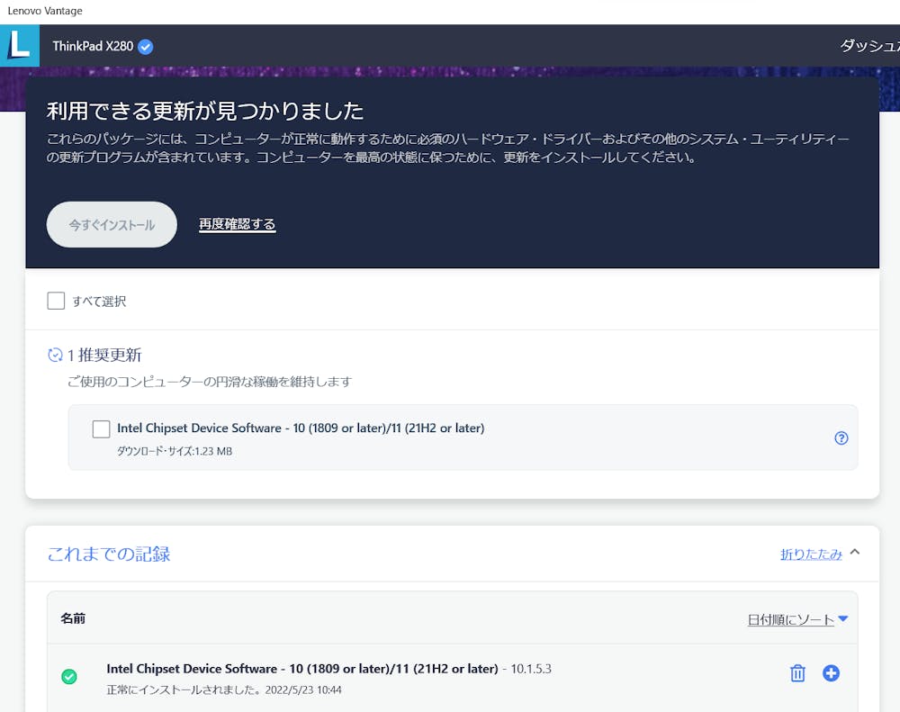Expand the Intel Chipset history entry via the plus icon
The width and height of the screenshot is (900, 712).
pos(831,673)
